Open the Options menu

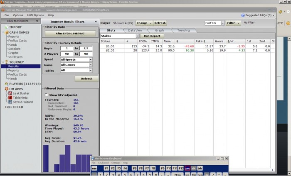click(x=18, y=15)
